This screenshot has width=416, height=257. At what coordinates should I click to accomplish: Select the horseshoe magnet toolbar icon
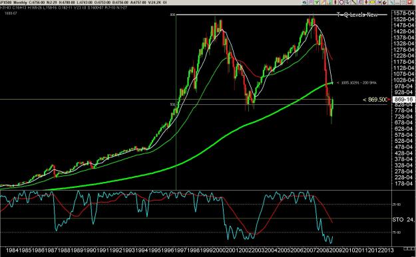[x=385, y=3]
